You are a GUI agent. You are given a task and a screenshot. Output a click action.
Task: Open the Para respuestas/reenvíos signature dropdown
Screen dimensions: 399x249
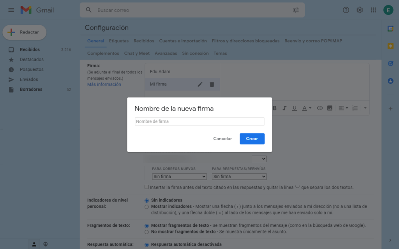(x=239, y=177)
